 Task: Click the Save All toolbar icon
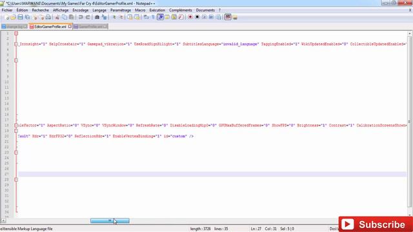click(x=27, y=17)
